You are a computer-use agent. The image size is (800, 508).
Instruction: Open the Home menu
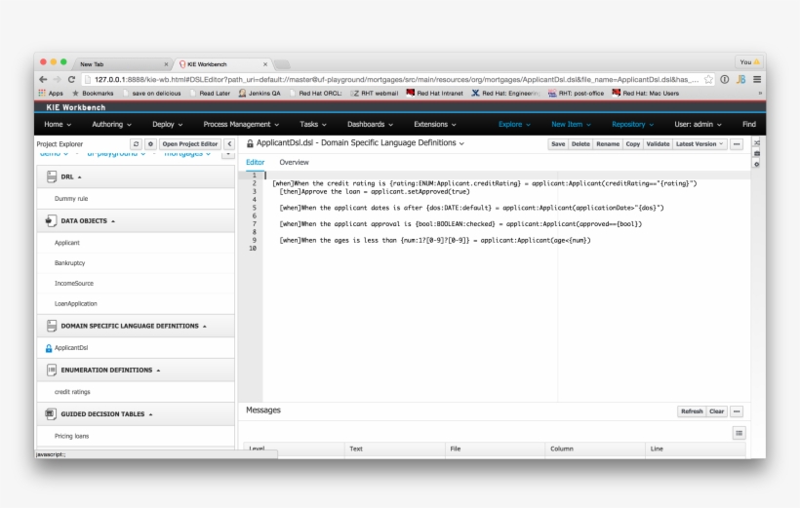click(58, 125)
